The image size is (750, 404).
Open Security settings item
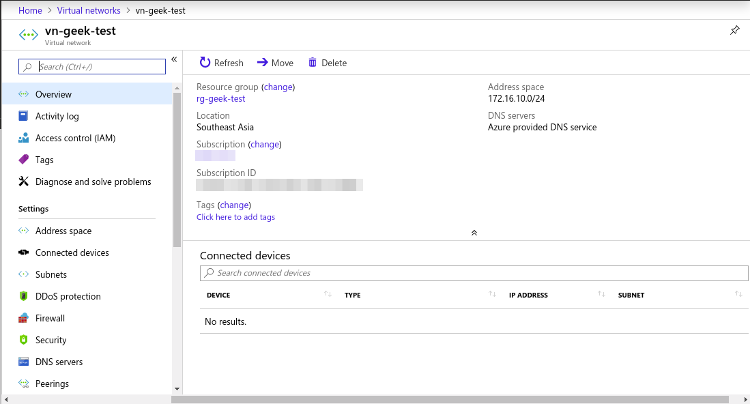click(87, 340)
